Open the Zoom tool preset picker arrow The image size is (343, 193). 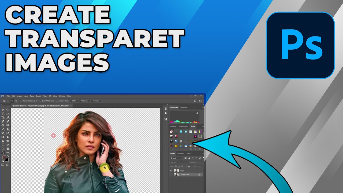click(x=7, y=101)
